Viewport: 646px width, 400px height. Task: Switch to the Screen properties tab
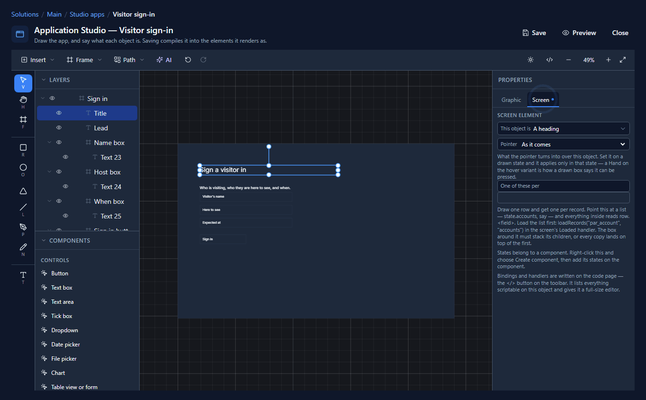click(543, 100)
